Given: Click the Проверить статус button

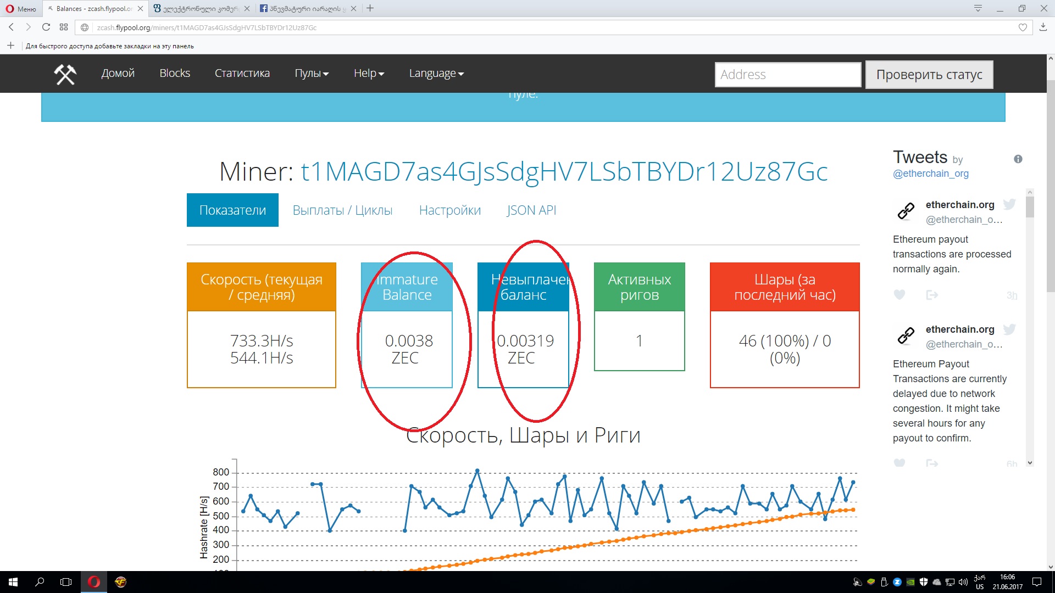Looking at the screenshot, I should point(929,75).
